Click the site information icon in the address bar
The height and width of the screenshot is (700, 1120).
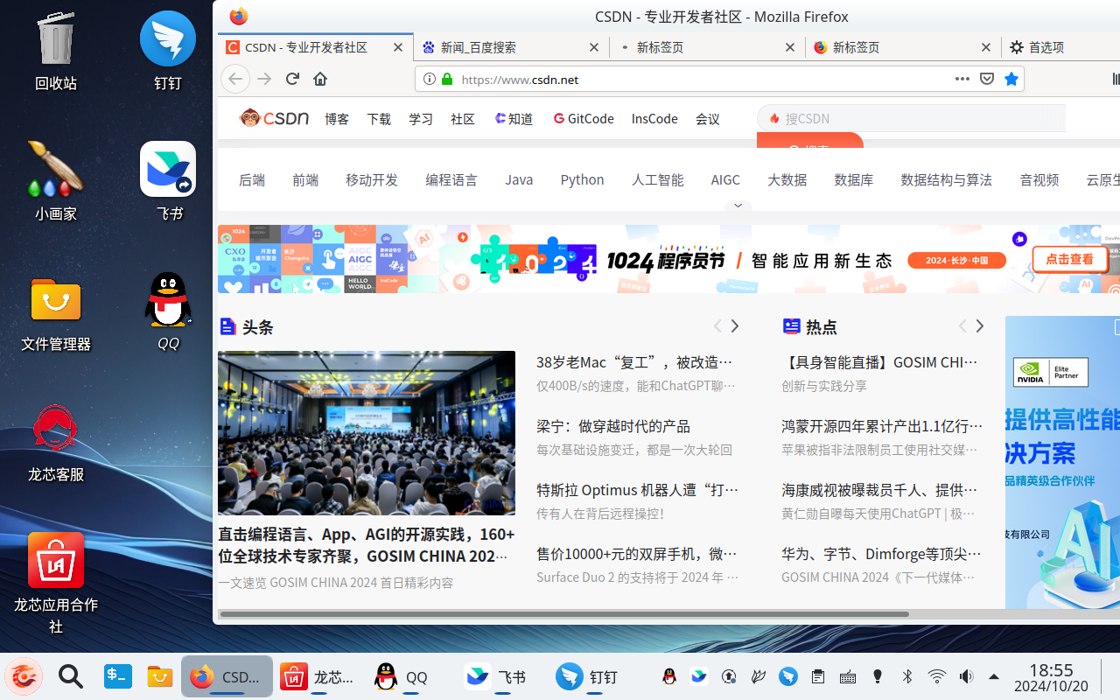point(430,79)
